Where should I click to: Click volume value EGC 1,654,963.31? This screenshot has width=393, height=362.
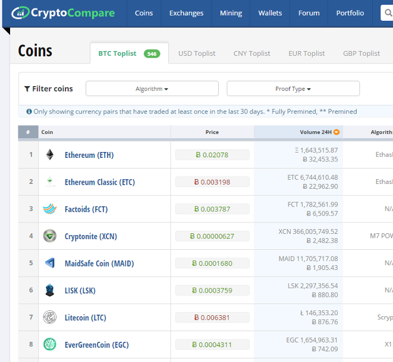coord(312,340)
